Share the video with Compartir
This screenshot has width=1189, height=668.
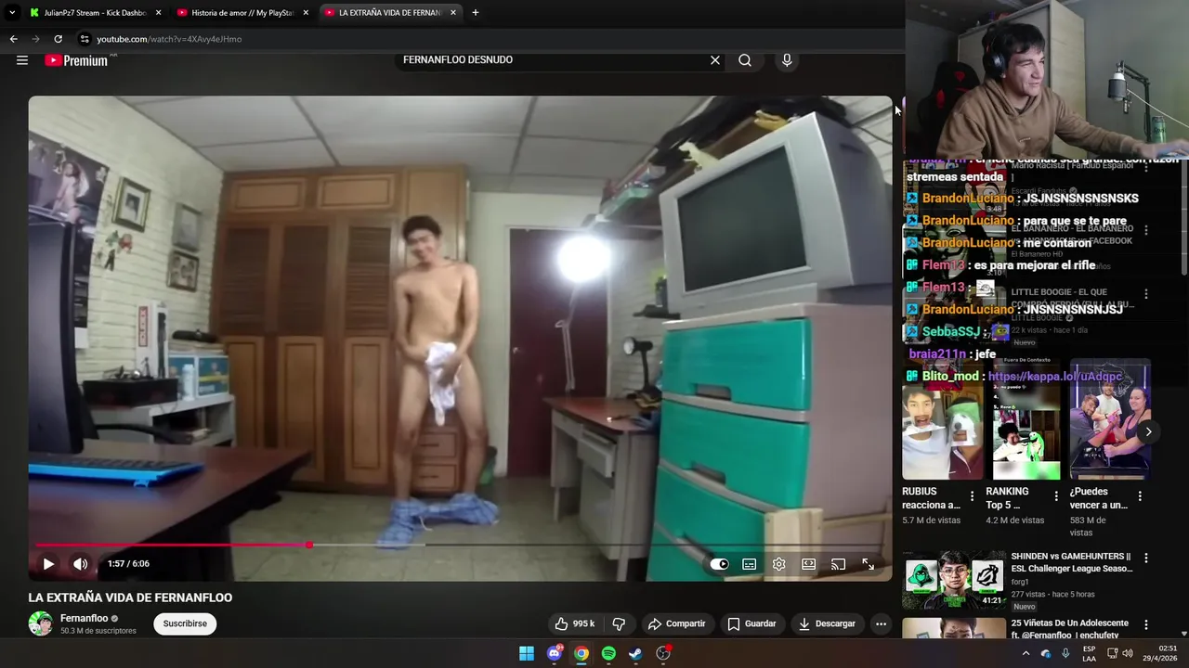pos(677,623)
